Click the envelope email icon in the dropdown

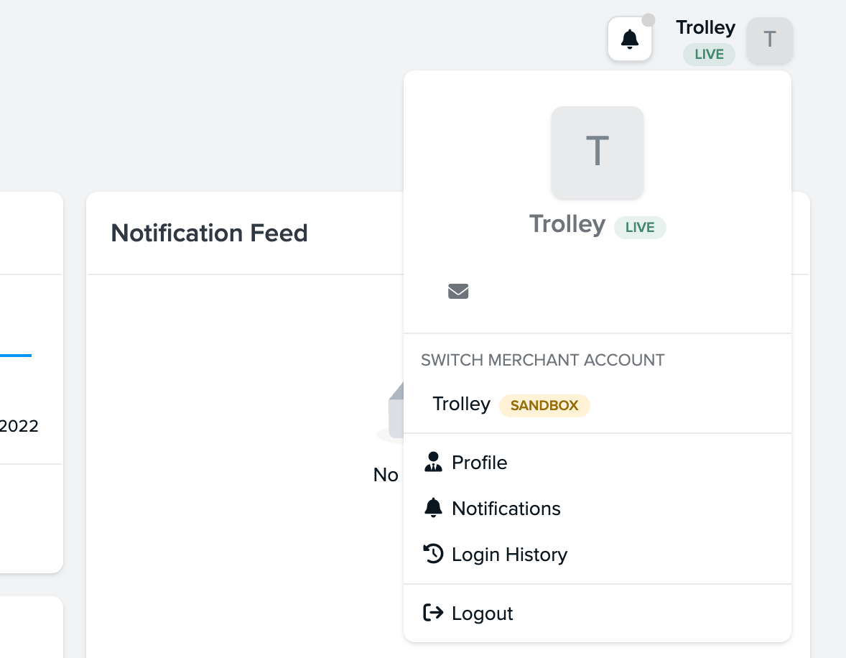coord(458,291)
